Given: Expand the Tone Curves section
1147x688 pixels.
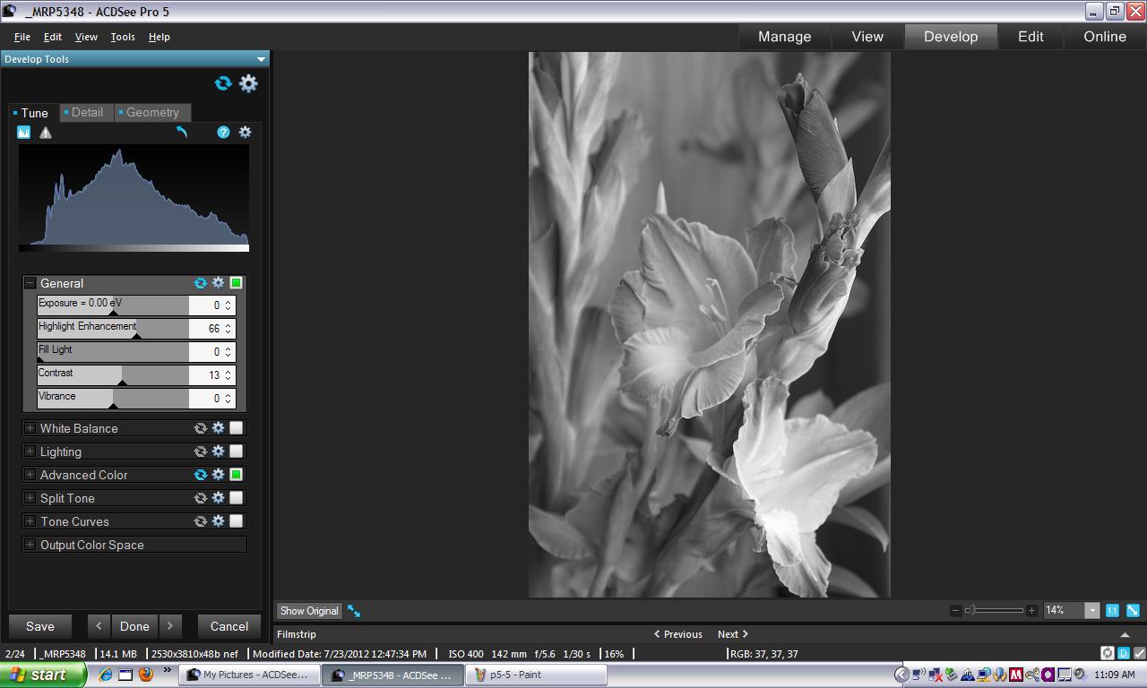Looking at the screenshot, I should [x=30, y=521].
